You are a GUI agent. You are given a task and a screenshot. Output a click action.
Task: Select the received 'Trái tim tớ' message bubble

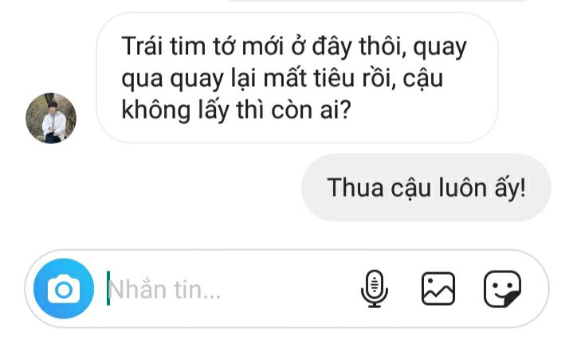pos(297,78)
